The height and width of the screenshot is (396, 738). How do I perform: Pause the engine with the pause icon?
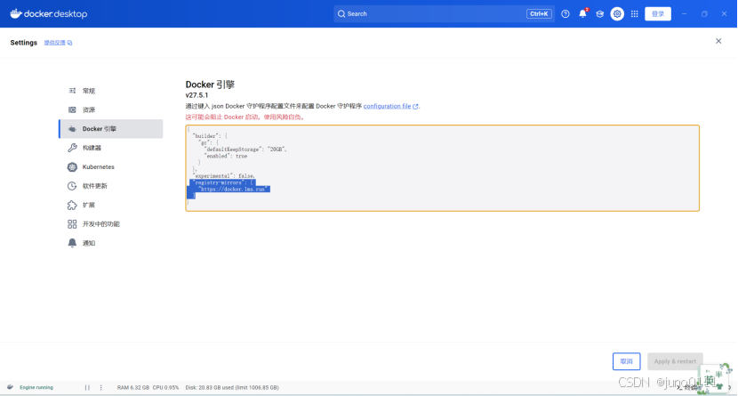click(x=87, y=387)
